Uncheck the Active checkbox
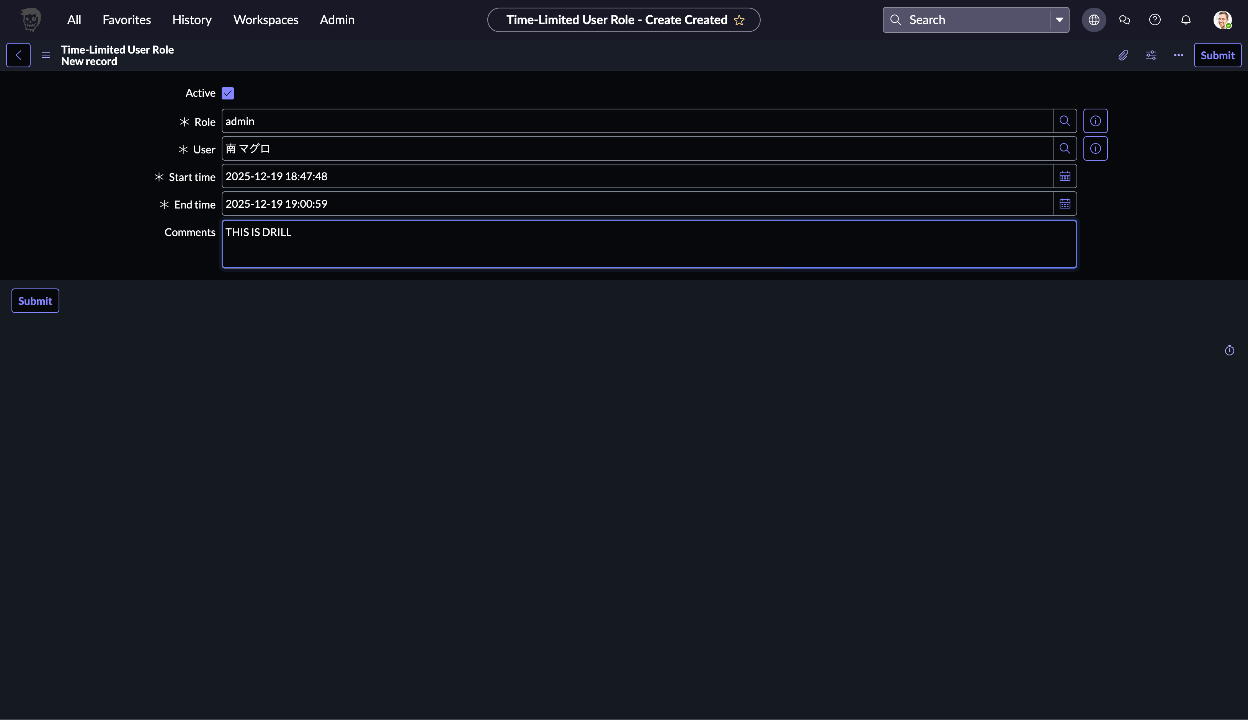Screen dimensions: 1248x720 tap(228, 93)
